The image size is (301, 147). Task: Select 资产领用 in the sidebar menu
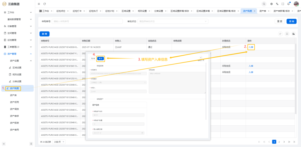(14, 102)
